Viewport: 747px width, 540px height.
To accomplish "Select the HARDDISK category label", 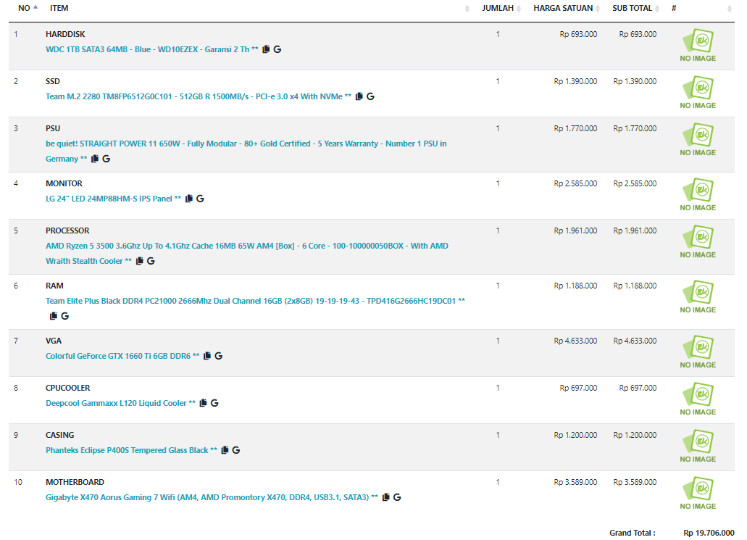I will tap(65, 34).
